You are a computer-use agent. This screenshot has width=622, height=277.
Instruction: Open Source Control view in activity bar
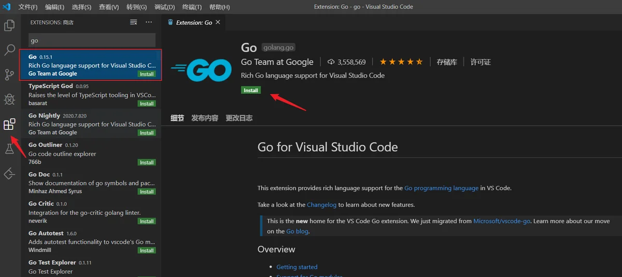click(x=9, y=75)
